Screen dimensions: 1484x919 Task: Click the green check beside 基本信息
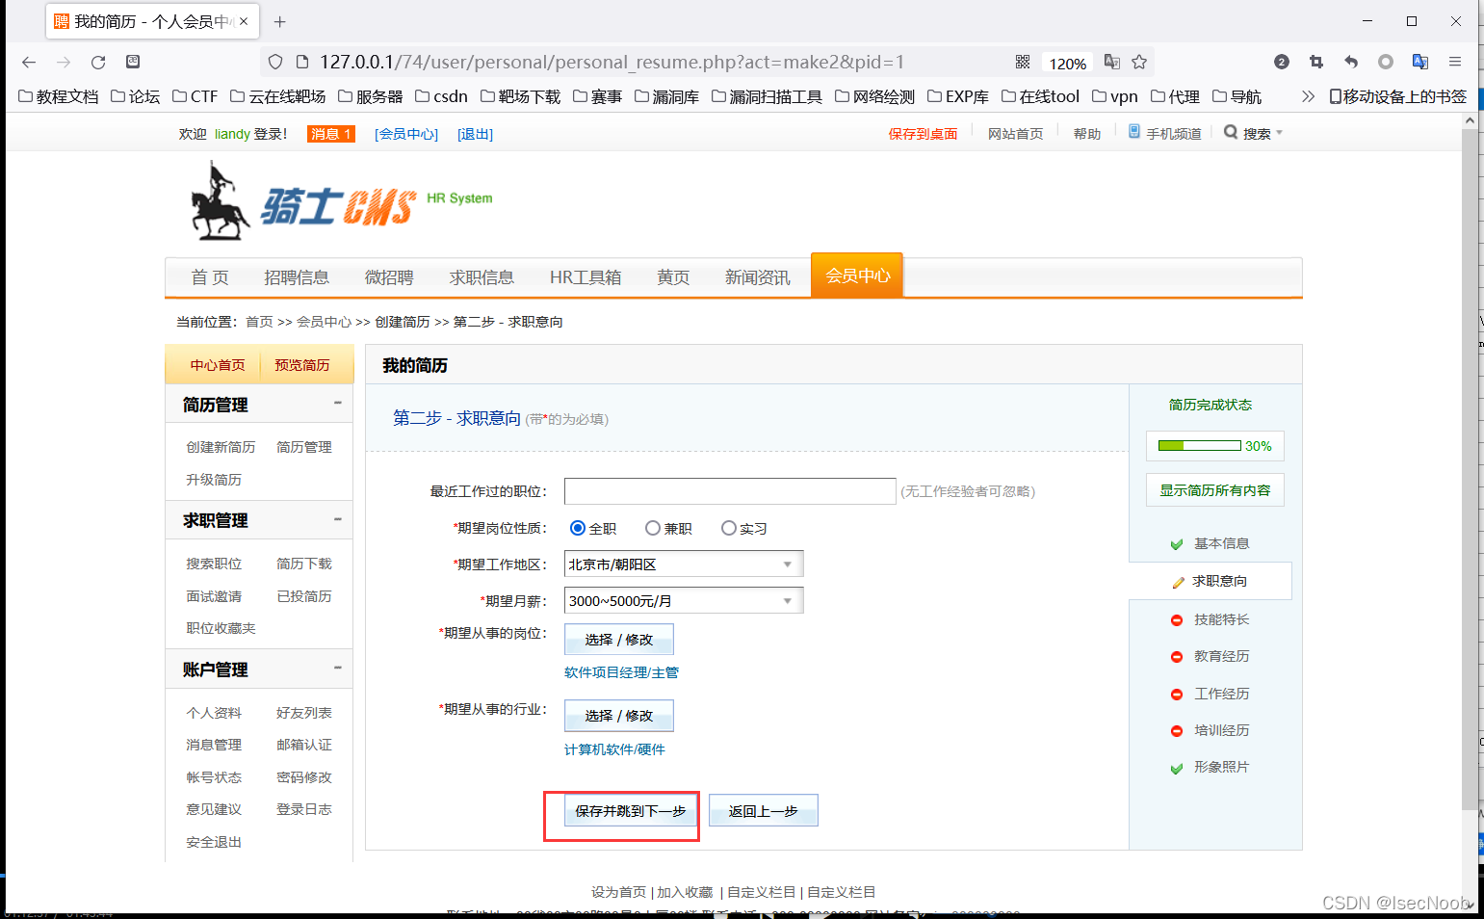(x=1177, y=543)
